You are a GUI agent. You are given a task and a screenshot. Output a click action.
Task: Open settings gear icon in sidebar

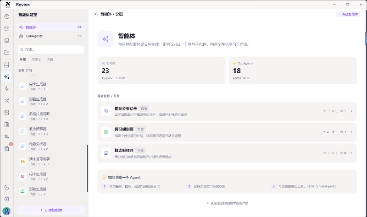[7, 199]
